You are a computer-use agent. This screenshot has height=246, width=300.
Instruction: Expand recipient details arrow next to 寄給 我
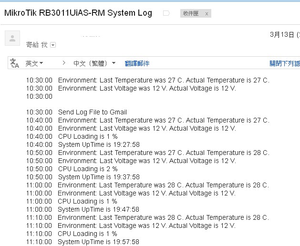click(x=53, y=45)
